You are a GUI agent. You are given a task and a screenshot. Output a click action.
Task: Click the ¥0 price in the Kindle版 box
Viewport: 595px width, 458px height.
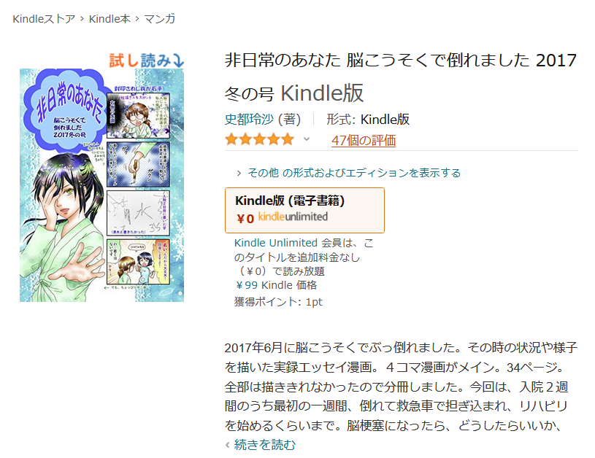pyautogui.click(x=245, y=219)
